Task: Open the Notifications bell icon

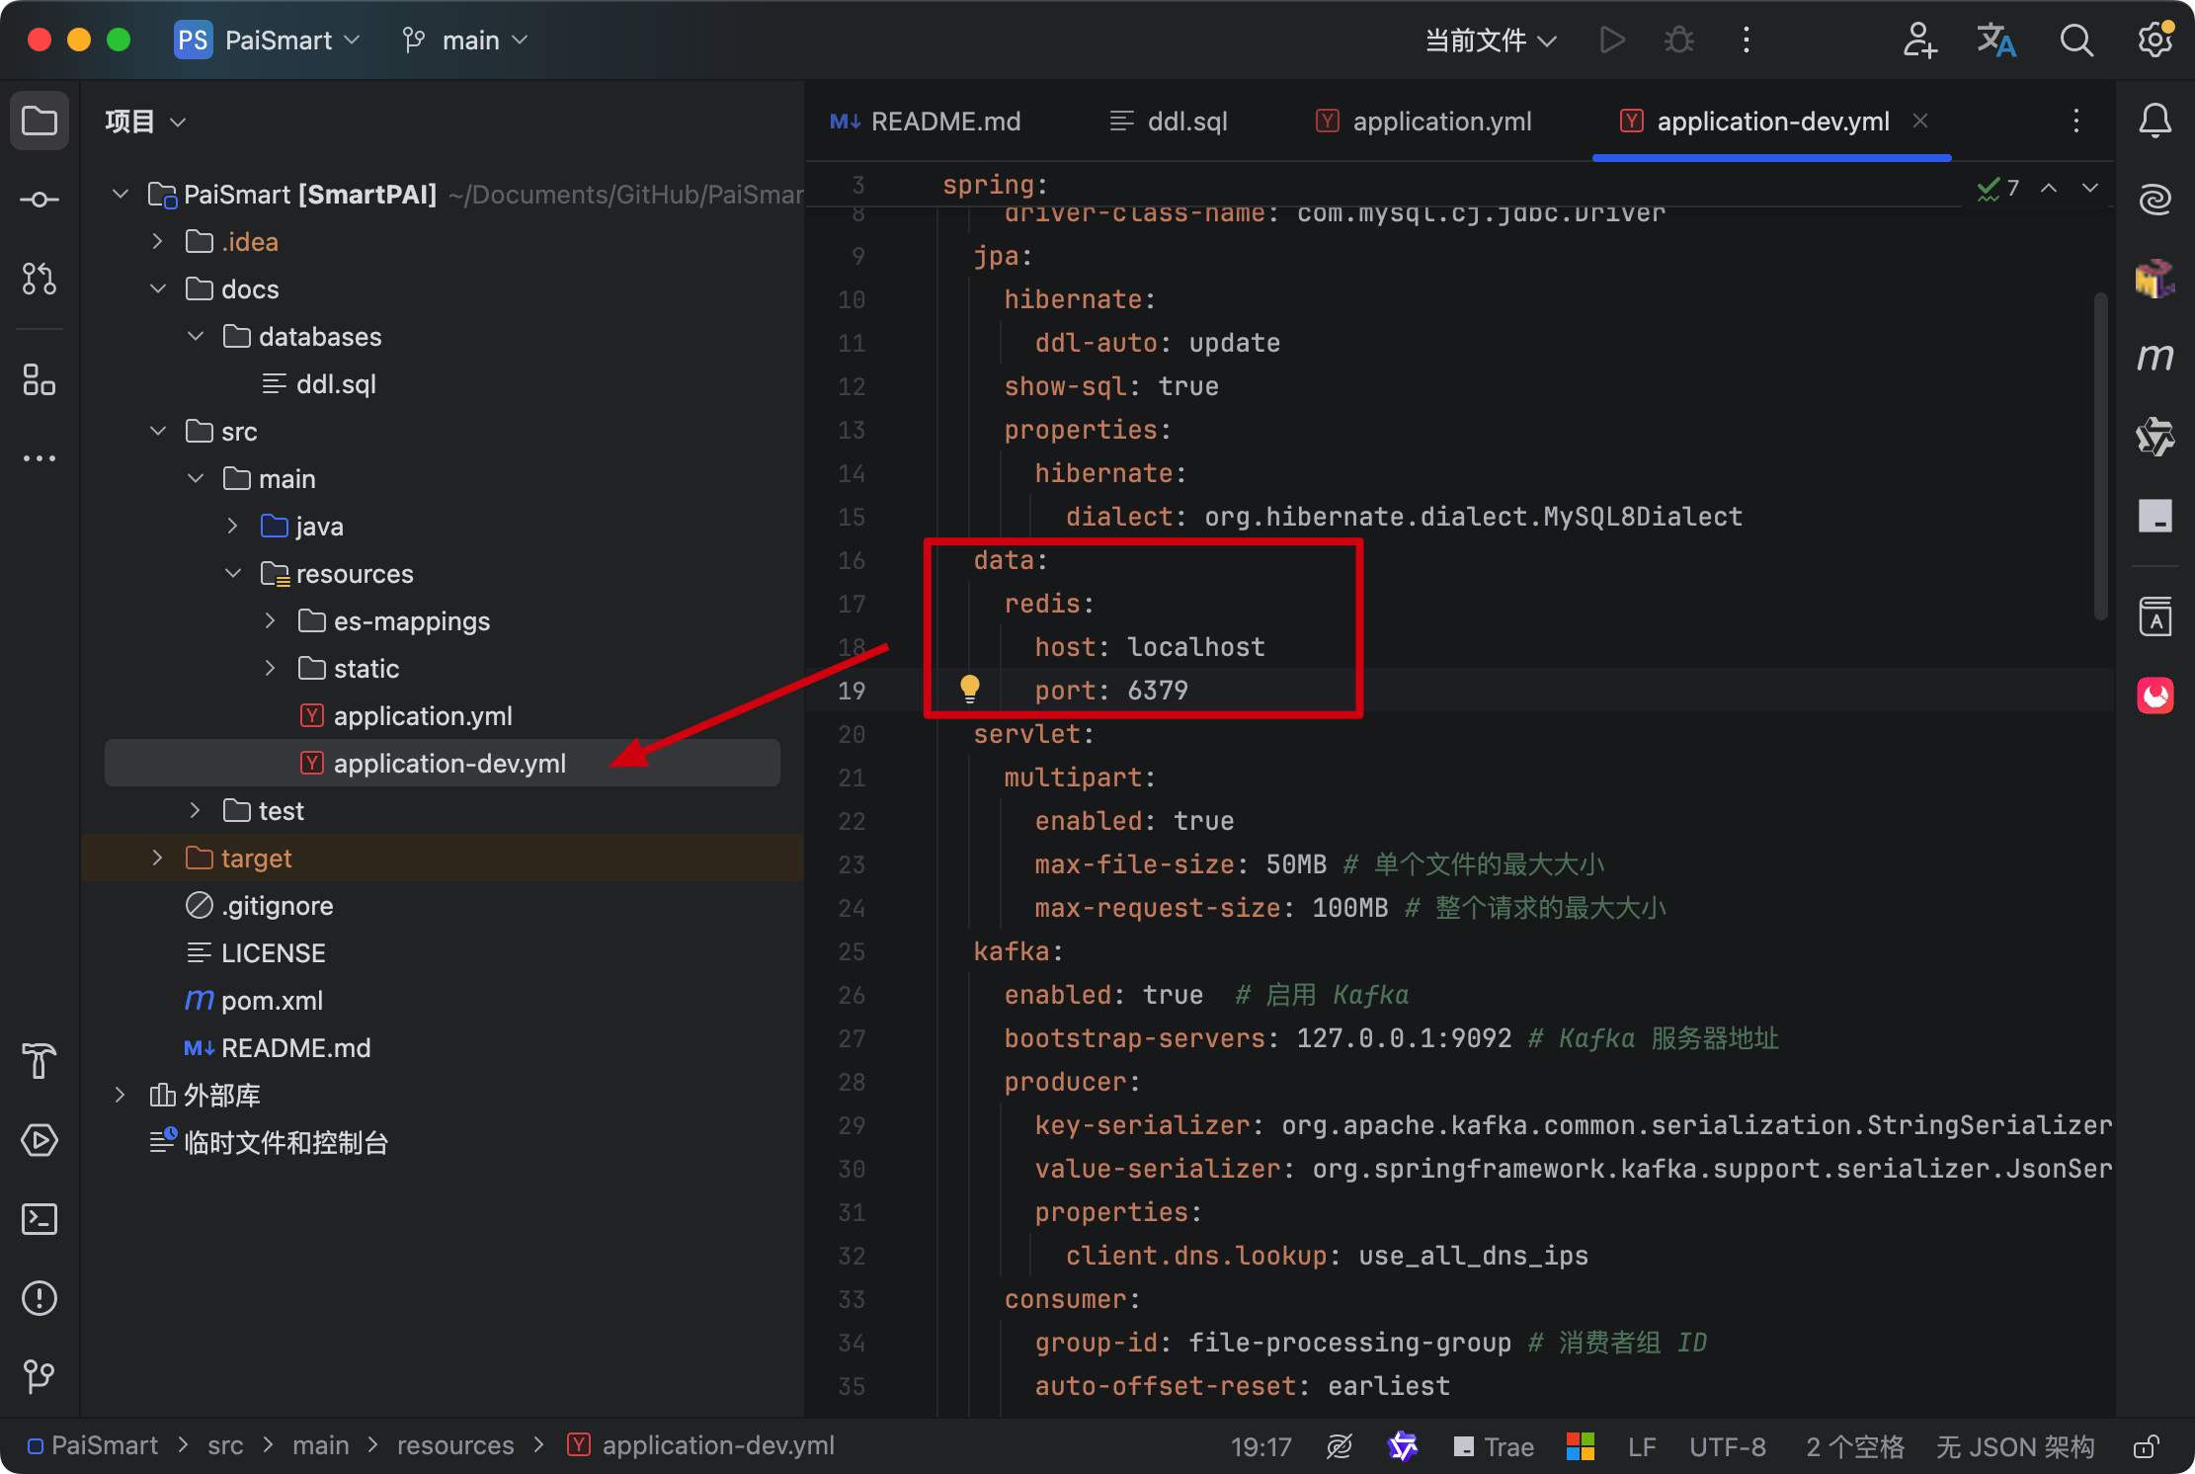Action: pyautogui.click(x=2154, y=121)
